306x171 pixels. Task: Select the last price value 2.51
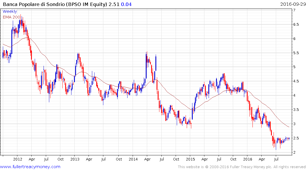tap(114, 4)
